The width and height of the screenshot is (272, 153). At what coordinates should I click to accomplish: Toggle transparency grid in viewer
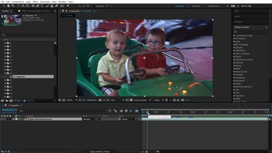click(x=131, y=100)
